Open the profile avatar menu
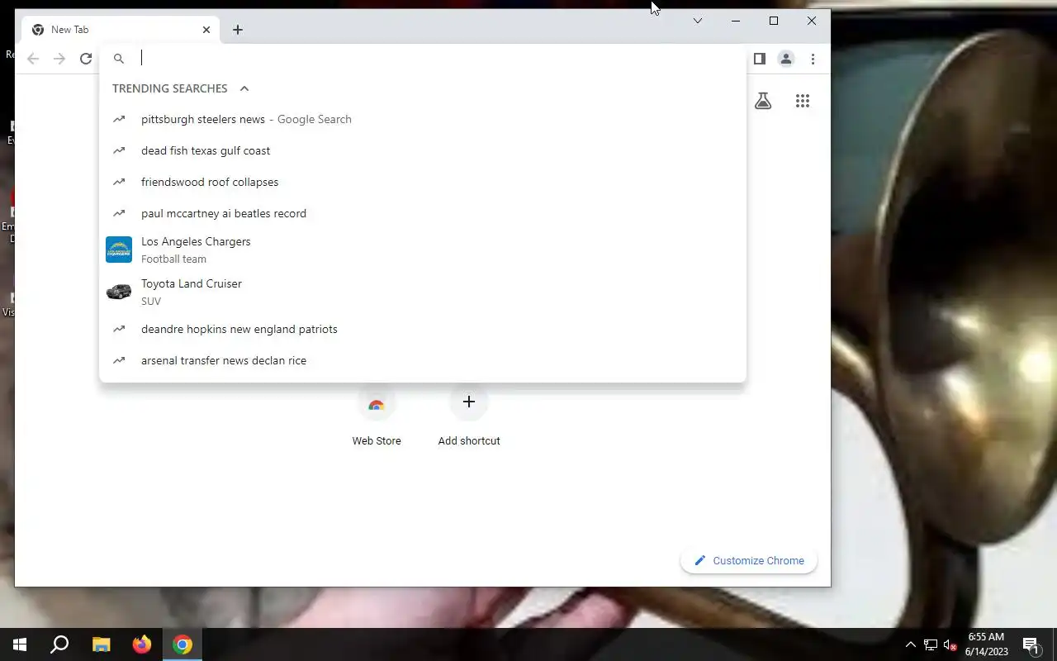The height and width of the screenshot is (661, 1057). [x=786, y=59]
